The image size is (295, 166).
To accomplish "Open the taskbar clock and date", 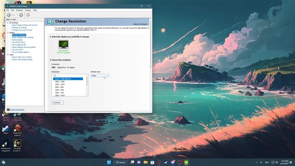I will (284, 162).
